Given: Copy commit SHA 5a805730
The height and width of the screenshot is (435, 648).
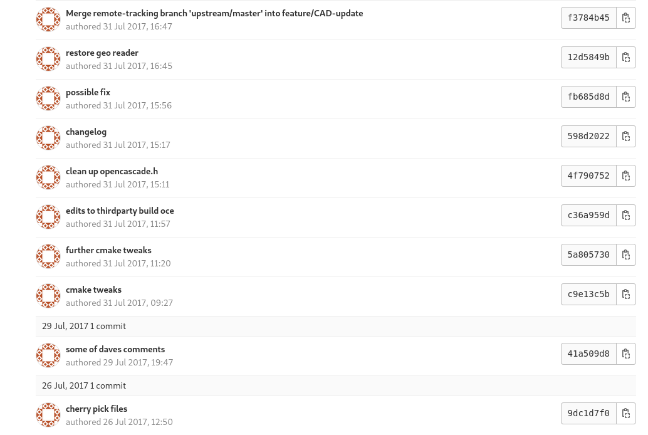Looking at the screenshot, I should pos(626,255).
